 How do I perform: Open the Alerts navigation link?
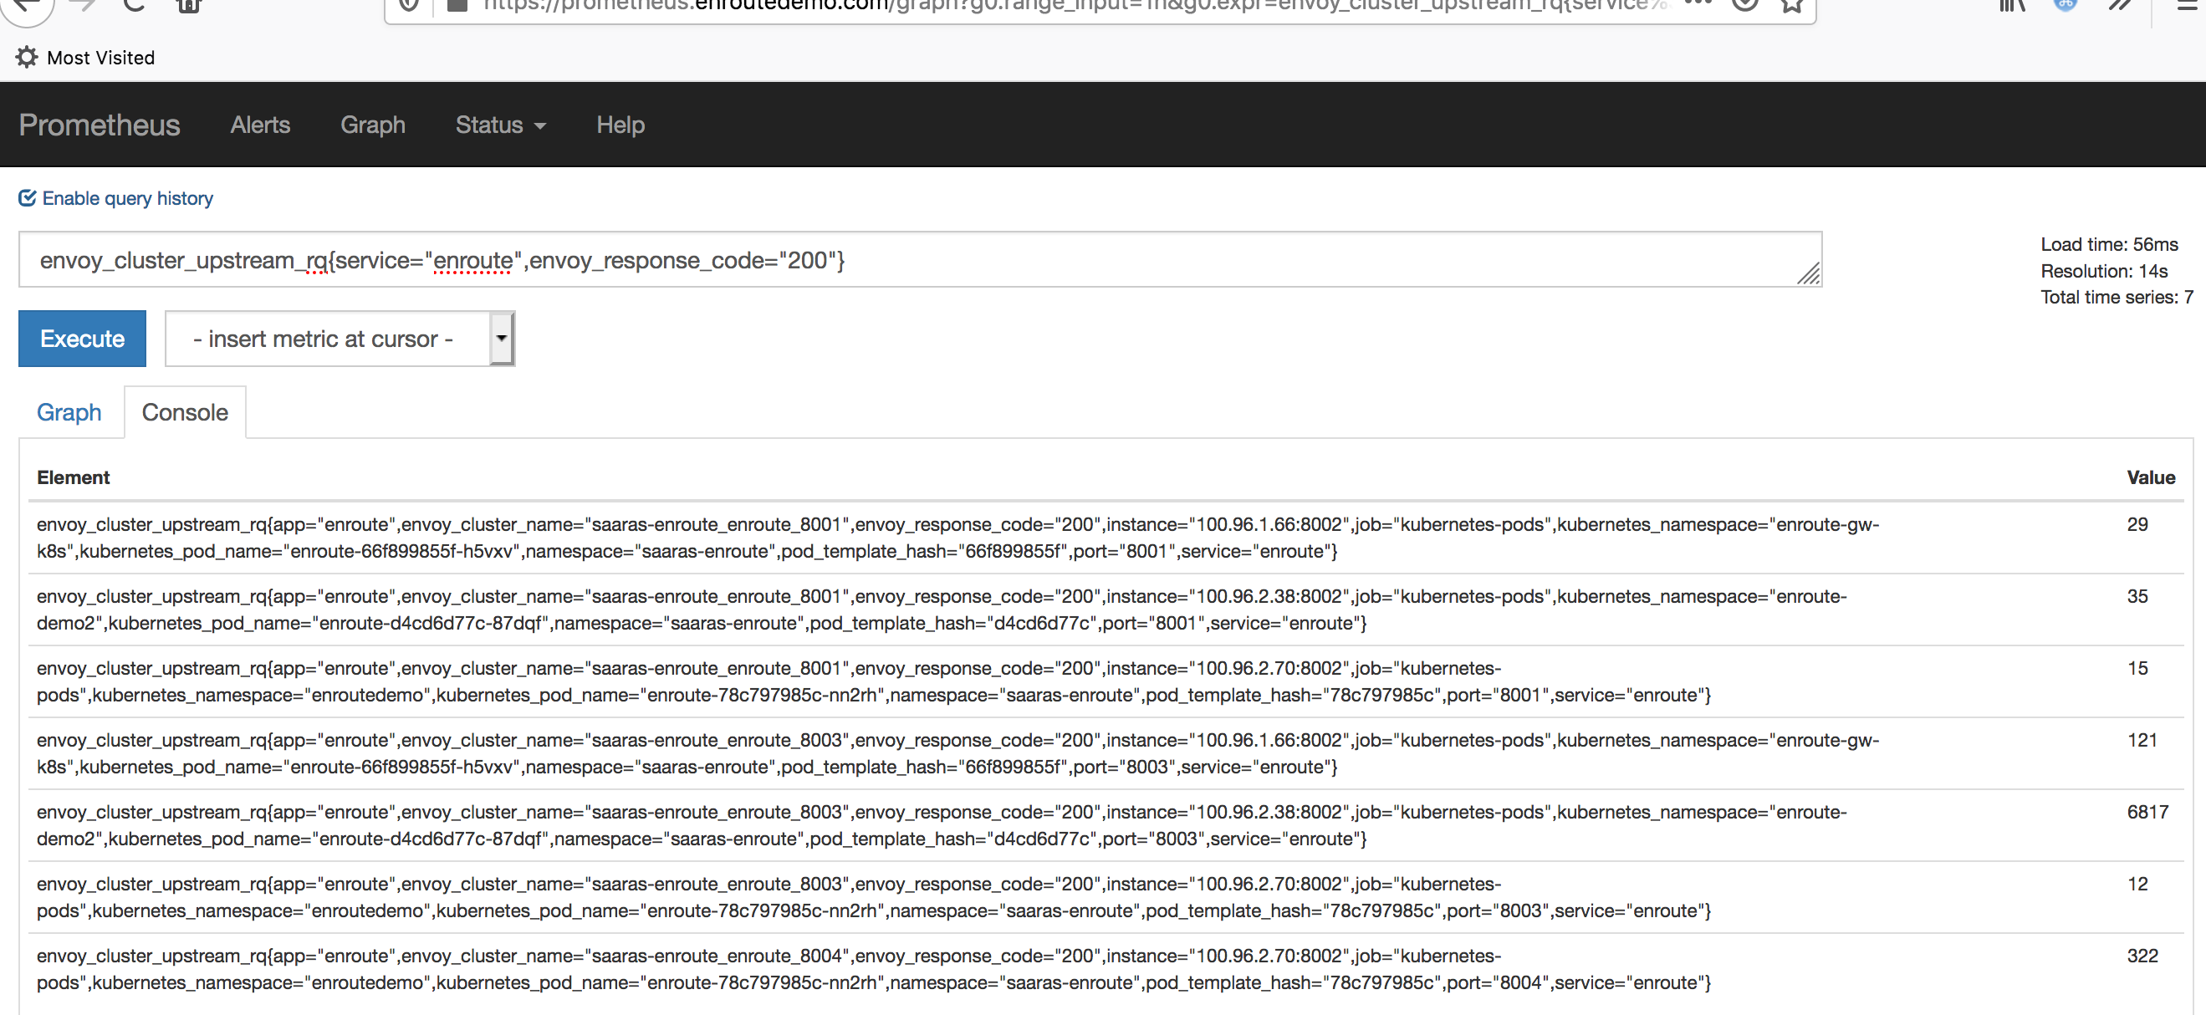(x=260, y=125)
